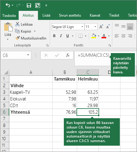Toggle Underline formatting
Image resolution: width=137 pixels, height=152 pixels.
pyautogui.click(x=68, y=36)
